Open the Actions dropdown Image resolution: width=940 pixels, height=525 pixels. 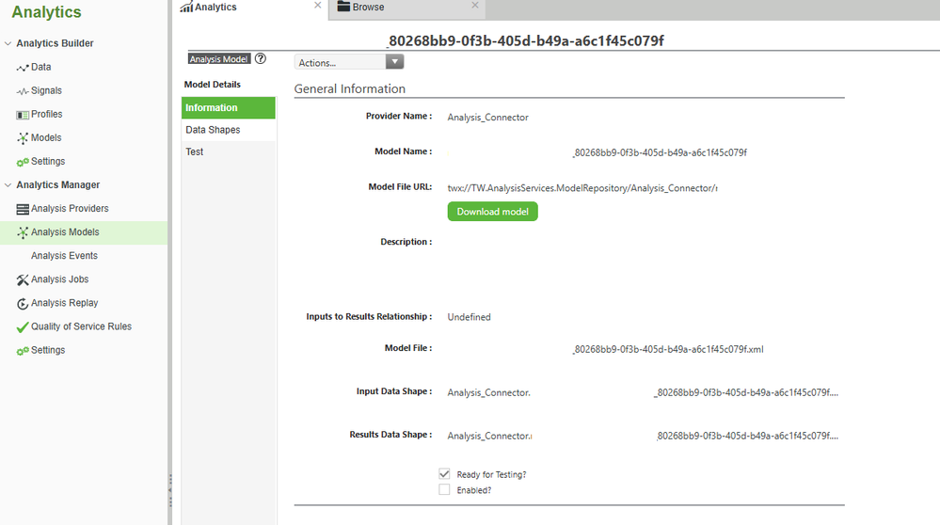point(349,62)
